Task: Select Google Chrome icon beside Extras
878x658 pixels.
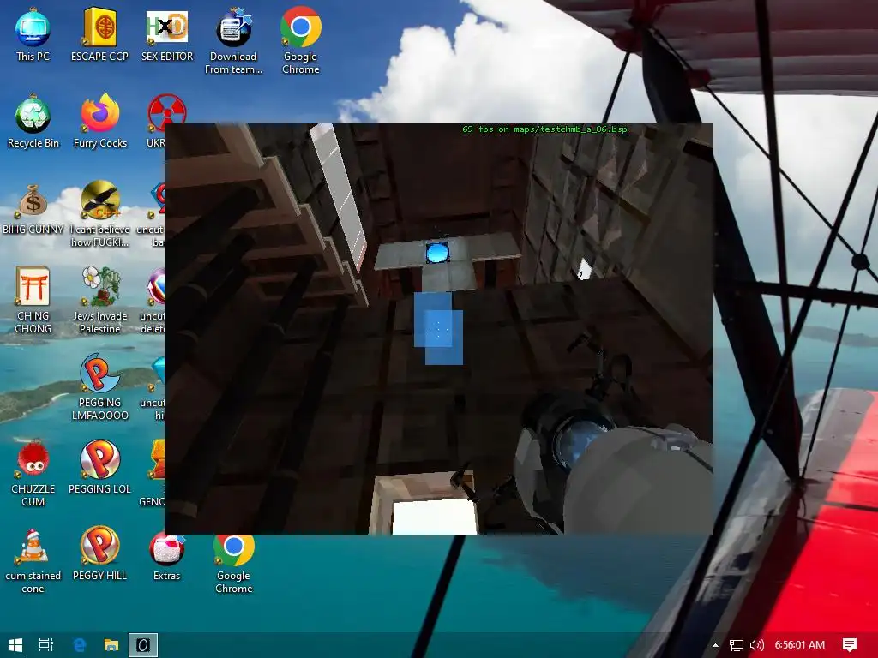Action: click(233, 564)
